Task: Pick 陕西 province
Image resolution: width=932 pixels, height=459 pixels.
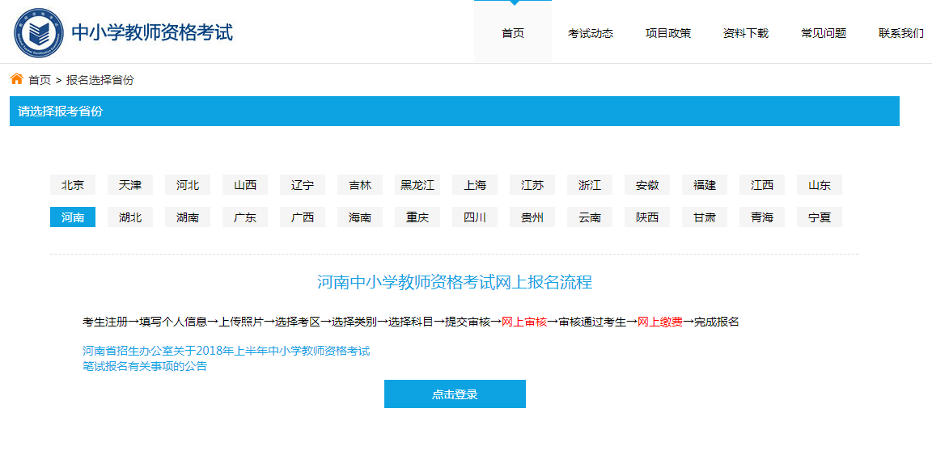Action: coord(647,217)
